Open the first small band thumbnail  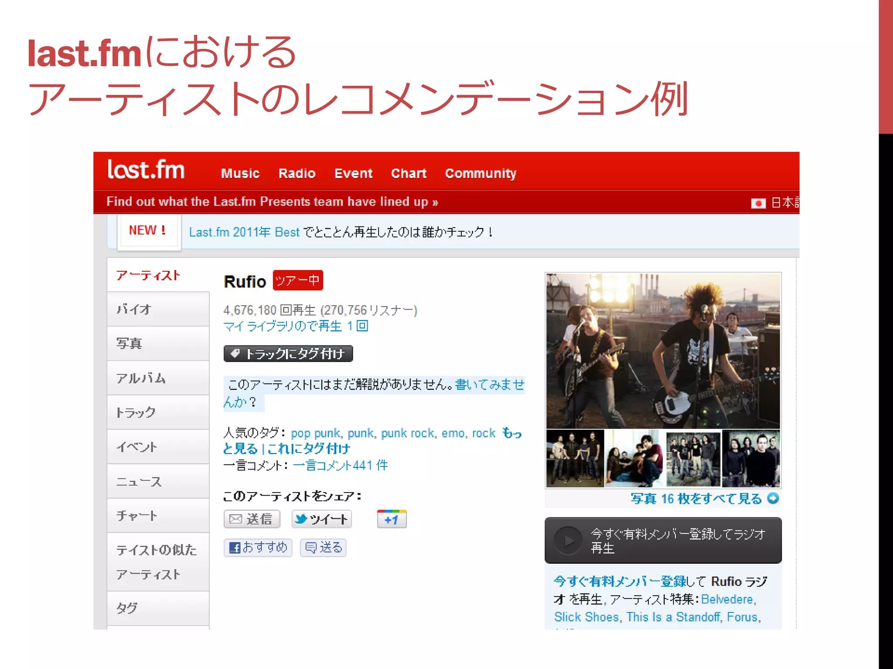click(x=575, y=458)
